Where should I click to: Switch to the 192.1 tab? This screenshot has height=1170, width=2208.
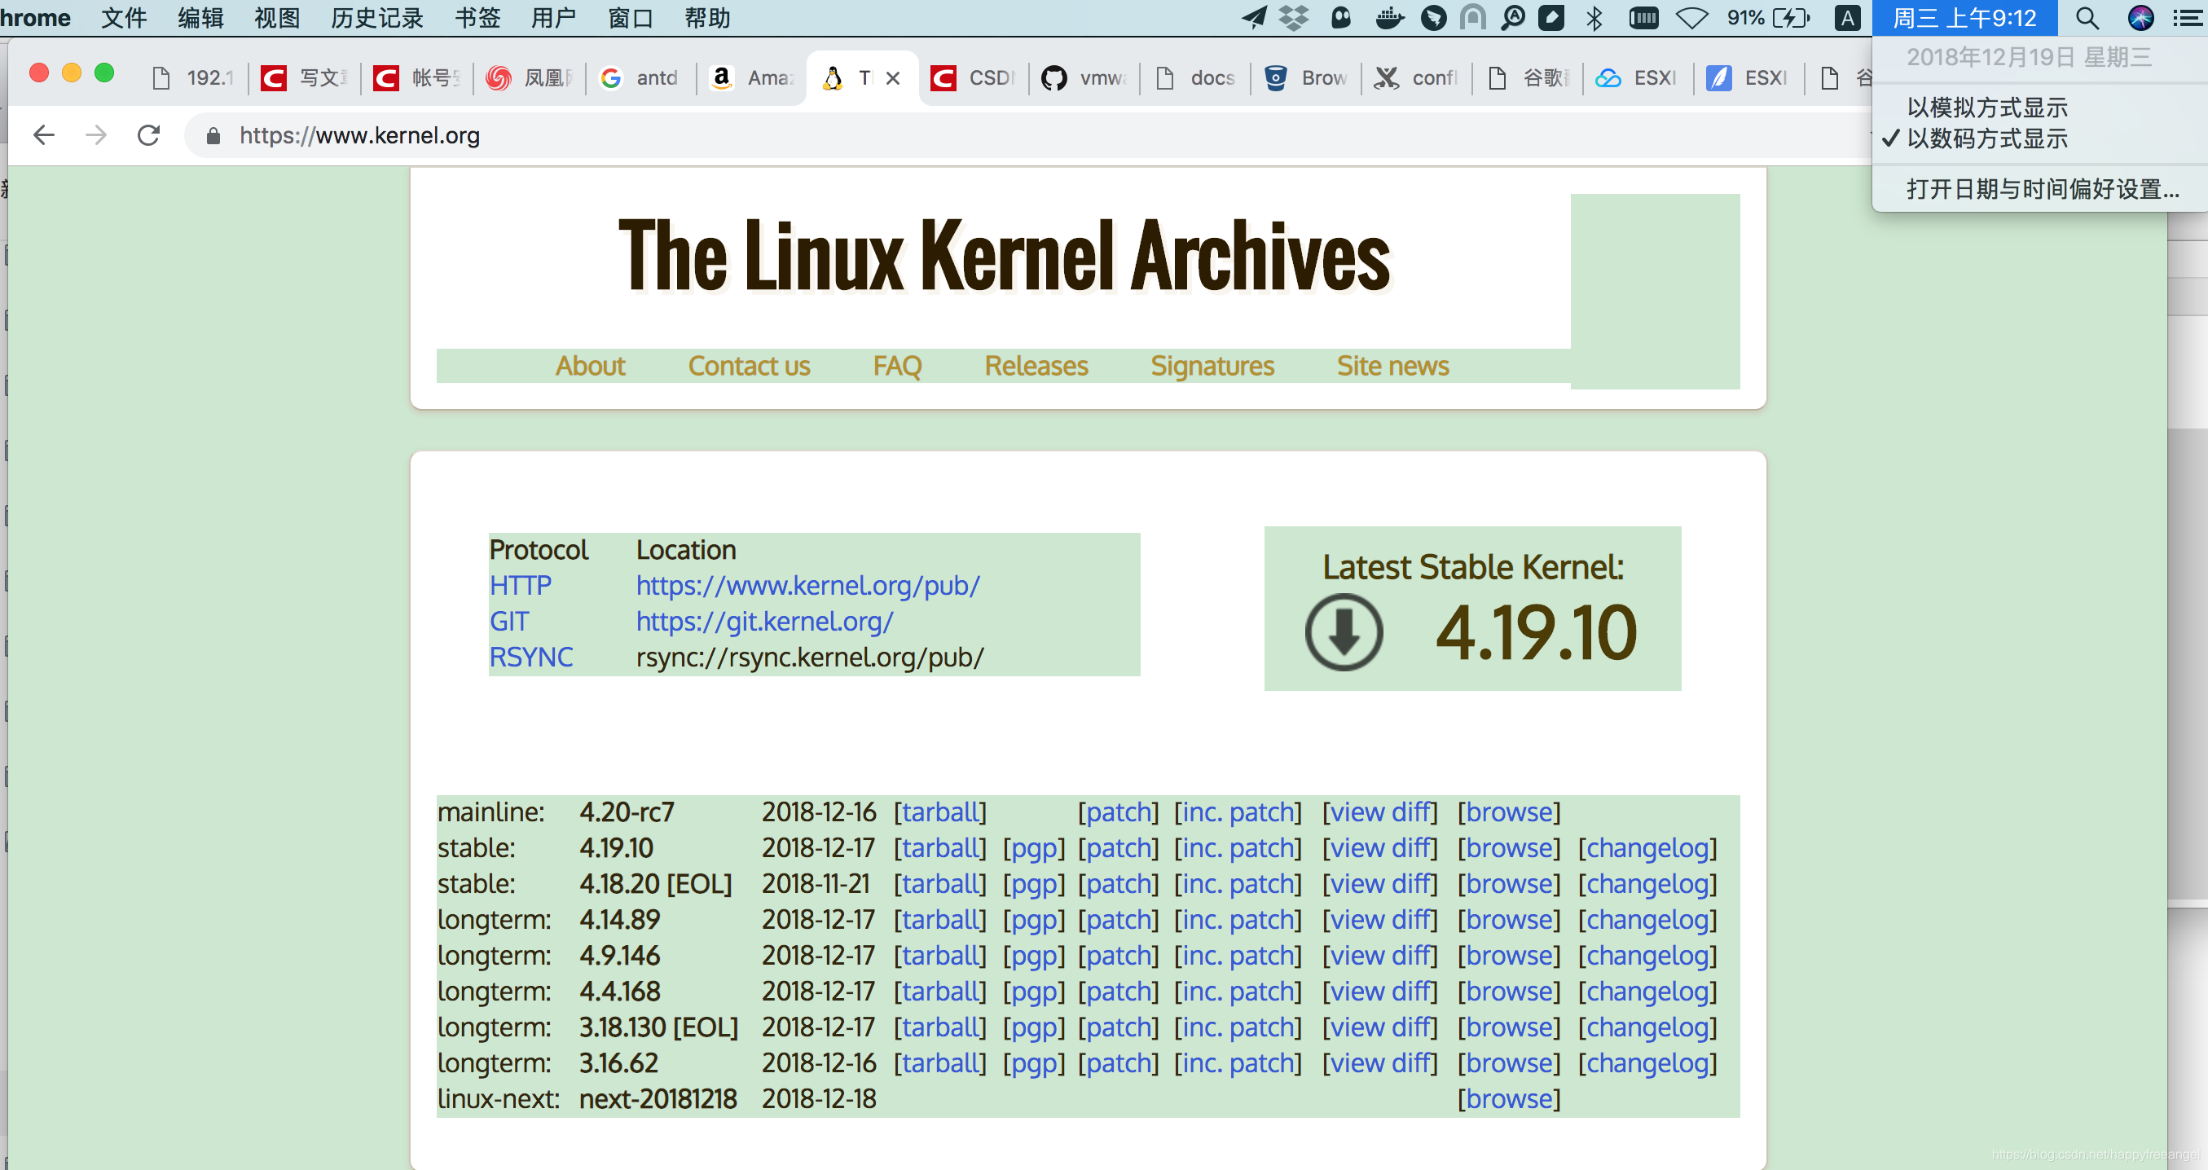coord(192,78)
